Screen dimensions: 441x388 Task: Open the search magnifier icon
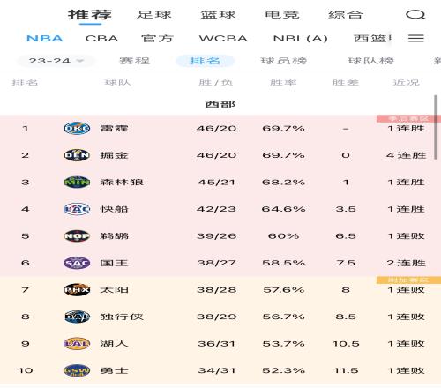click(415, 15)
